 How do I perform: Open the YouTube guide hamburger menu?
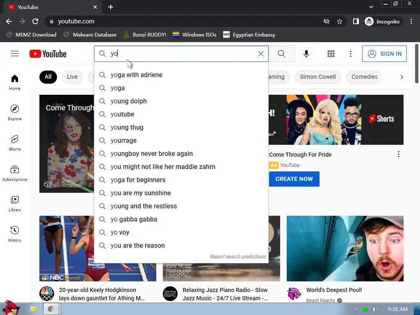pyautogui.click(x=15, y=54)
